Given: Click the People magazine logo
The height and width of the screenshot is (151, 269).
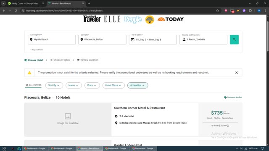Looking at the screenshot, I should (x=133, y=19).
